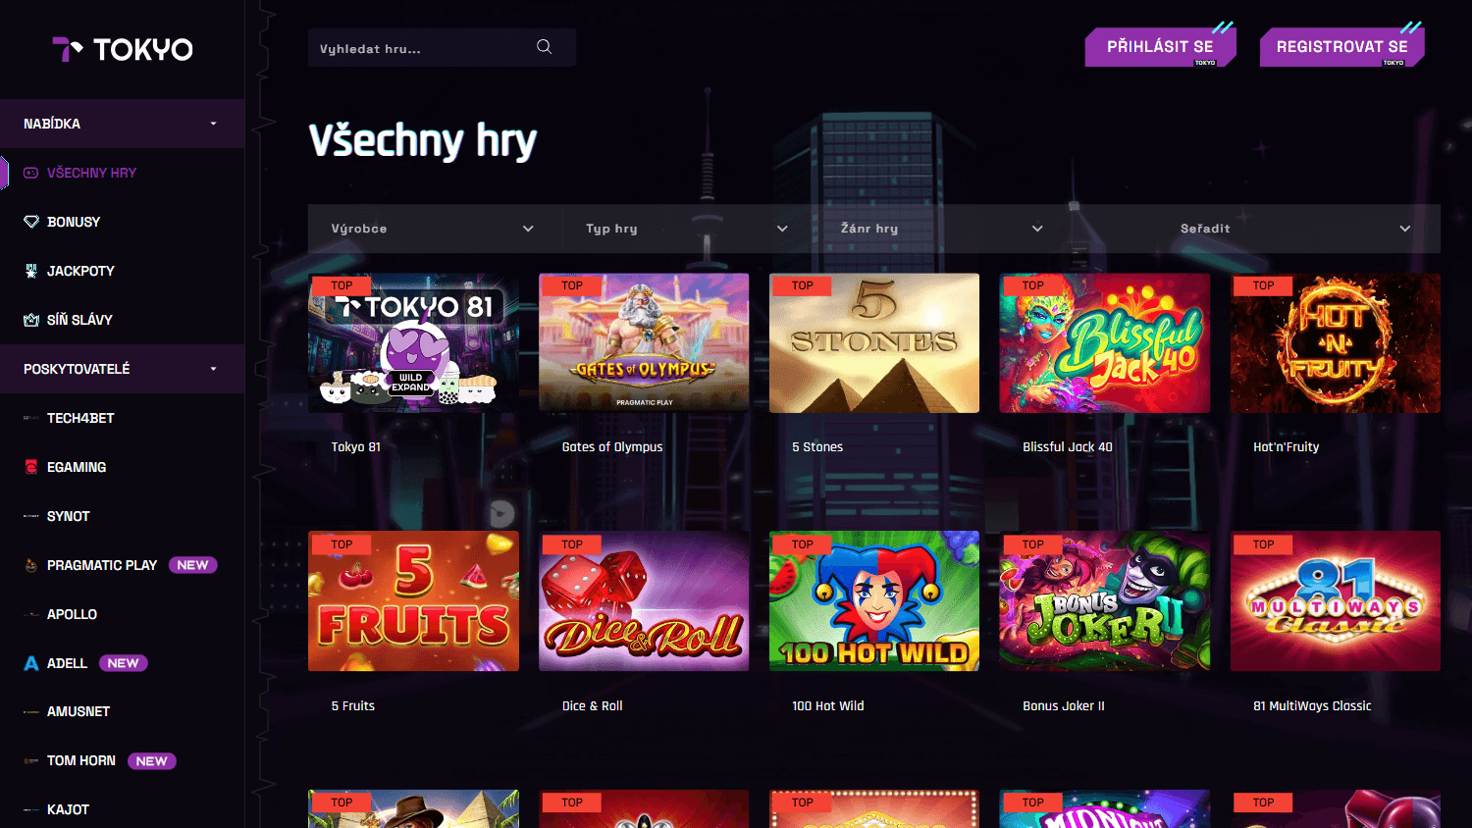Click the red eGaming provider icon
This screenshot has height=828, width=1472.
pyautogui.click(x=31, y=467)
